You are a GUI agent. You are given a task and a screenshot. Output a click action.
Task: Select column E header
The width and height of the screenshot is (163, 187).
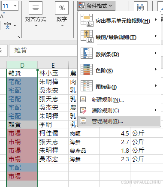tap(53, 65)
